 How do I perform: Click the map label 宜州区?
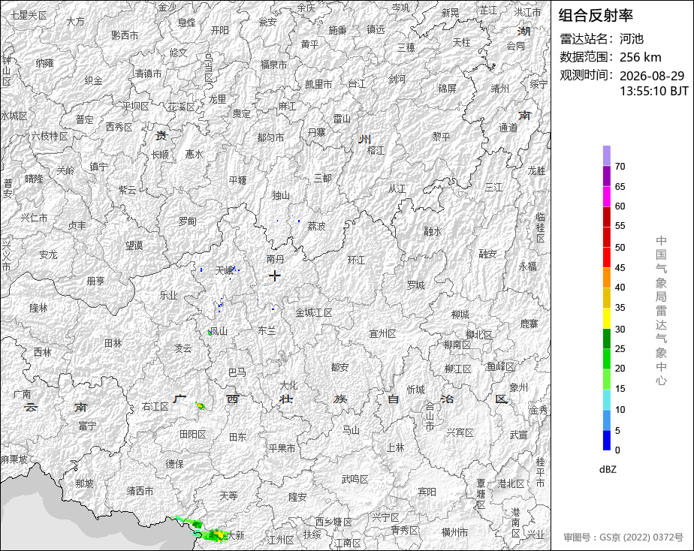[x=382, y=334]
